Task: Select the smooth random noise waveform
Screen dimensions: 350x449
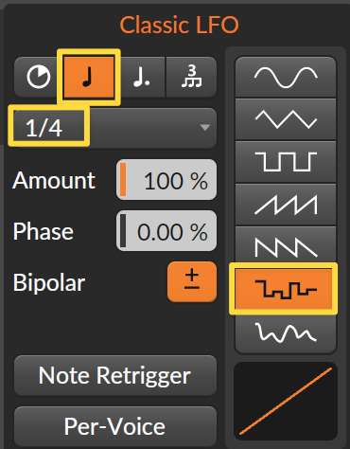Action: click(x=286, y=332)
